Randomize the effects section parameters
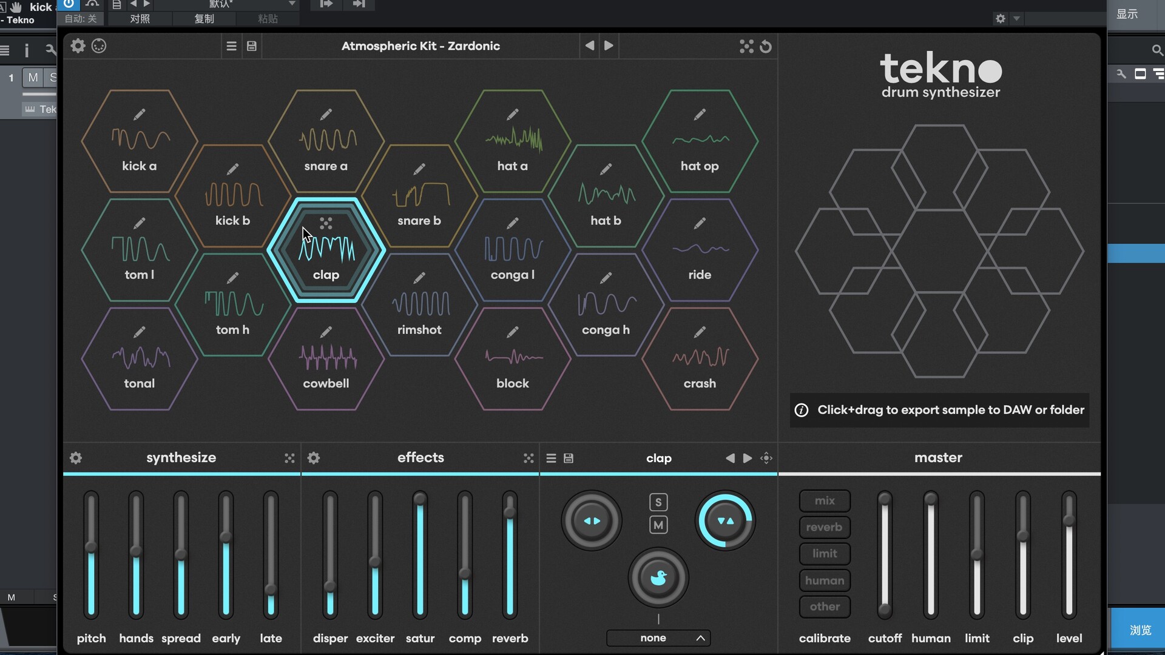This screenshot has height=655, width=1165. 528,458
